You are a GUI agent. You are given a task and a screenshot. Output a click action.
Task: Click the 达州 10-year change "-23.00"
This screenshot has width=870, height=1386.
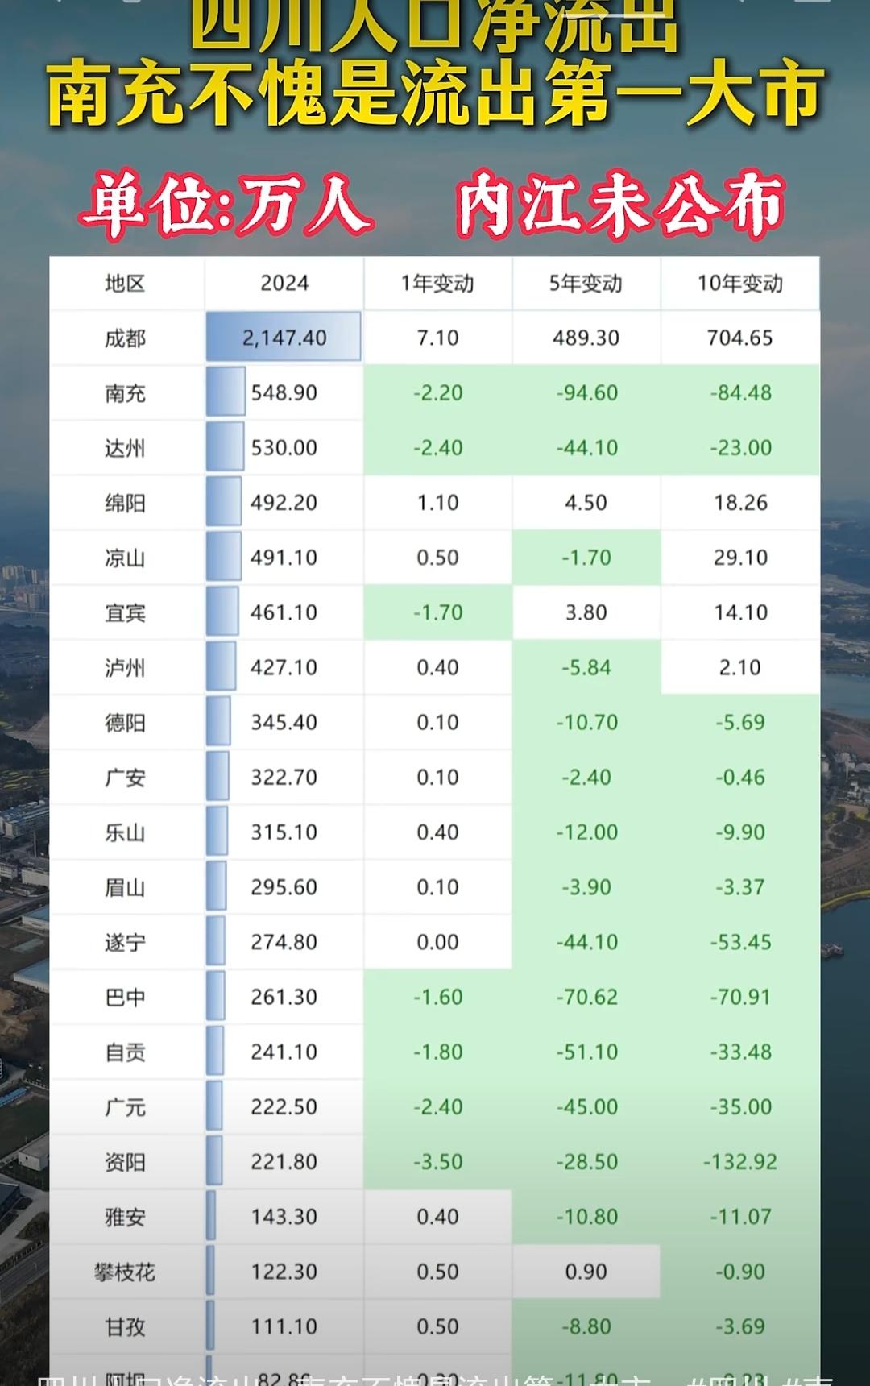pyautogui.click(x=741, y=447)
